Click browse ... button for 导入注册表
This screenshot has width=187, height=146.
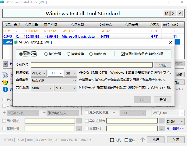click(162, 121)
